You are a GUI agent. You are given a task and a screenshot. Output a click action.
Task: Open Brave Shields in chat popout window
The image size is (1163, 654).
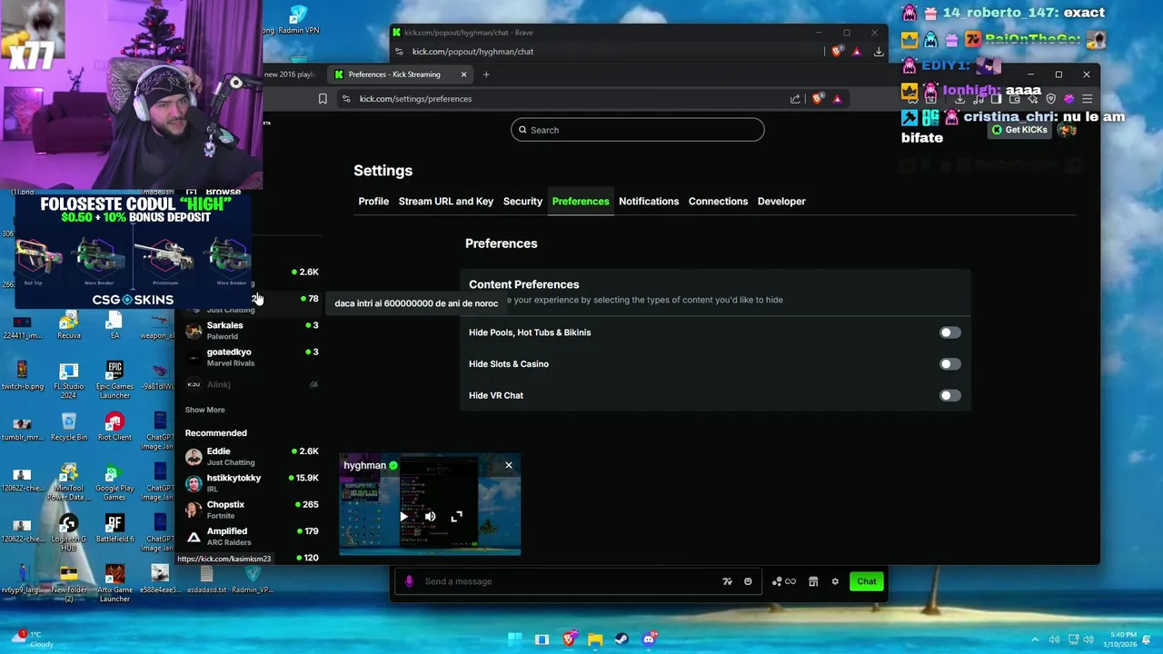(837, 52)
